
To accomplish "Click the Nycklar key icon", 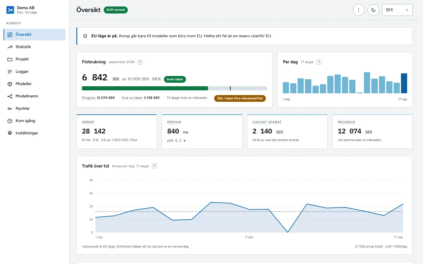I will click(x=10, y=109).
